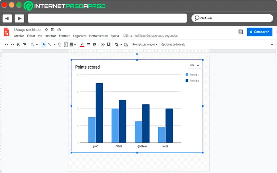Click the Move to folder icon

point(53,30)
